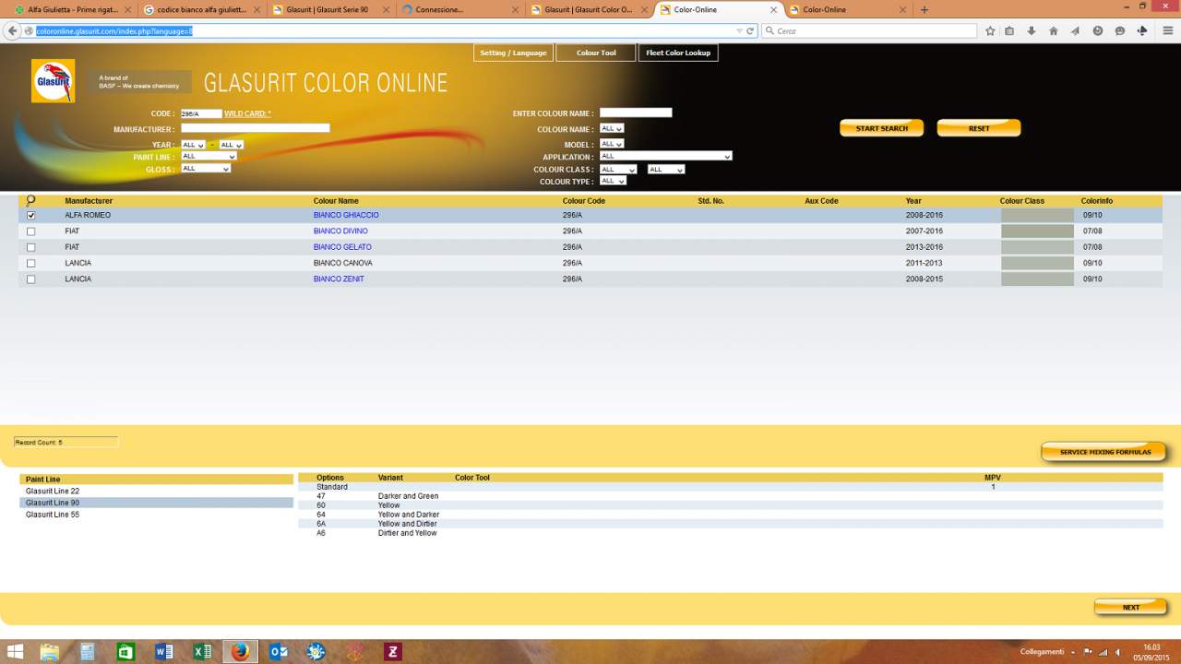The height and width of the screenshot is (664, 1181).
Task: Click the round clock icon in Firefox toolbar
Action: 1098,30
